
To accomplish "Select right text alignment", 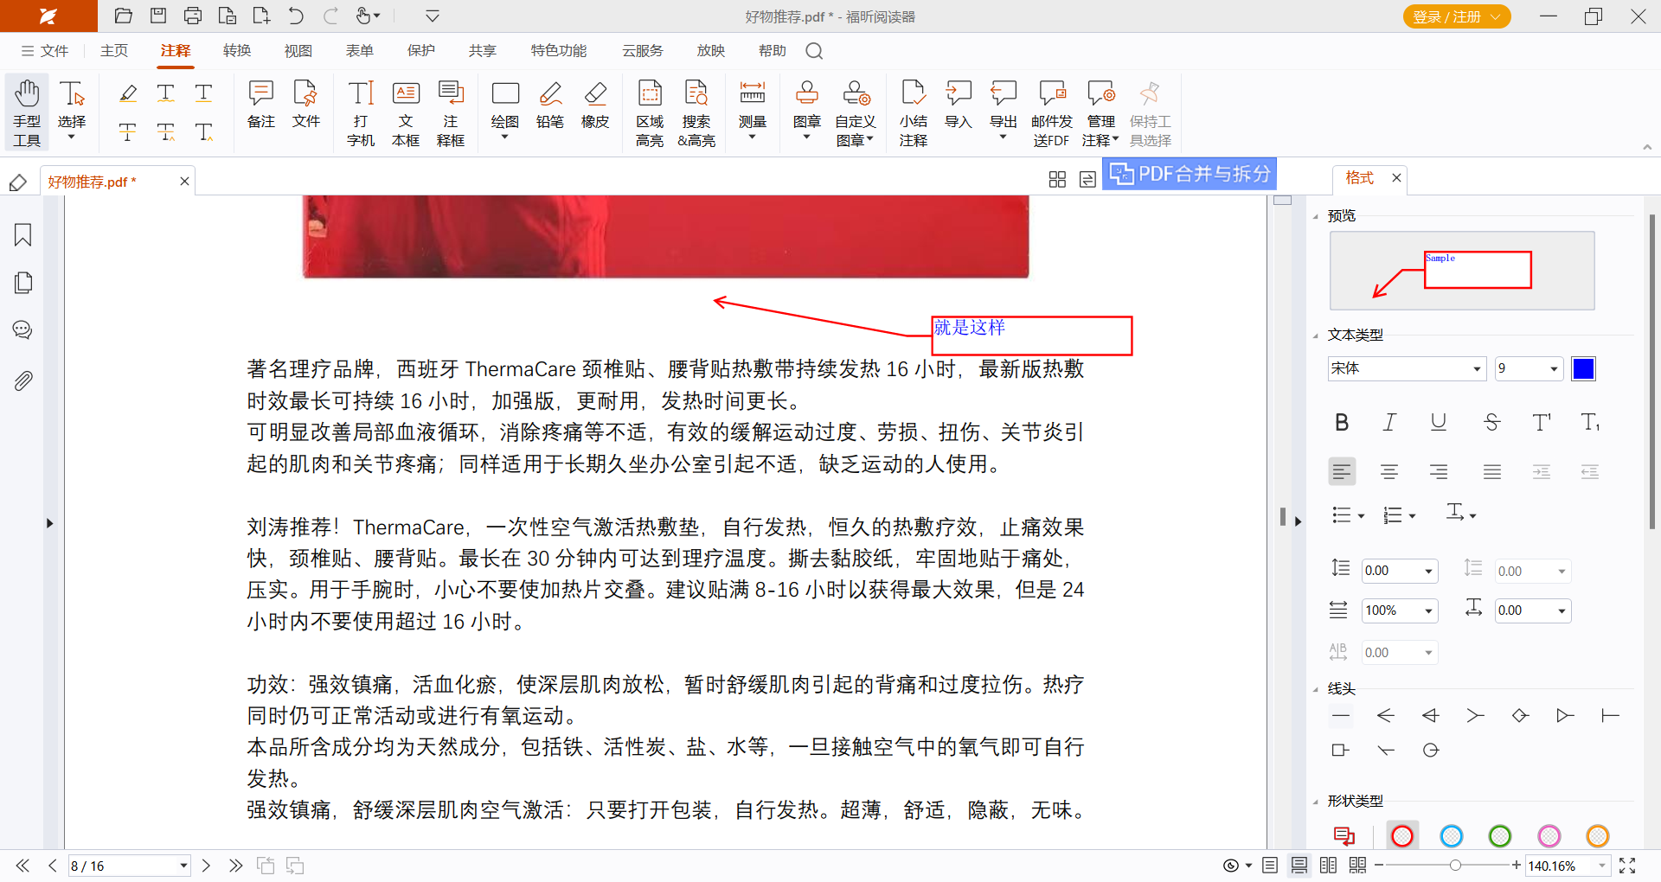I will point(1439,471).
